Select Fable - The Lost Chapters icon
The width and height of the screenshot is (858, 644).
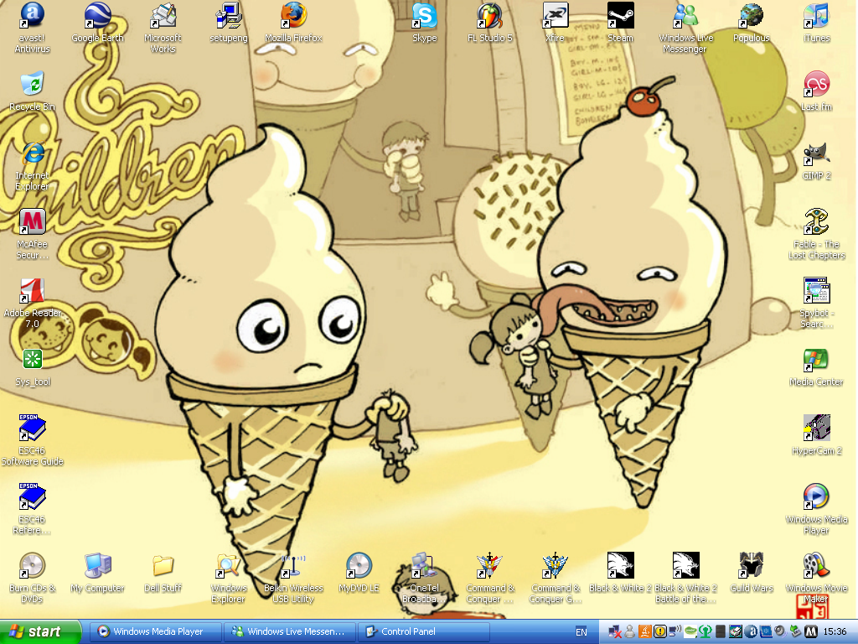coord(816,235)
